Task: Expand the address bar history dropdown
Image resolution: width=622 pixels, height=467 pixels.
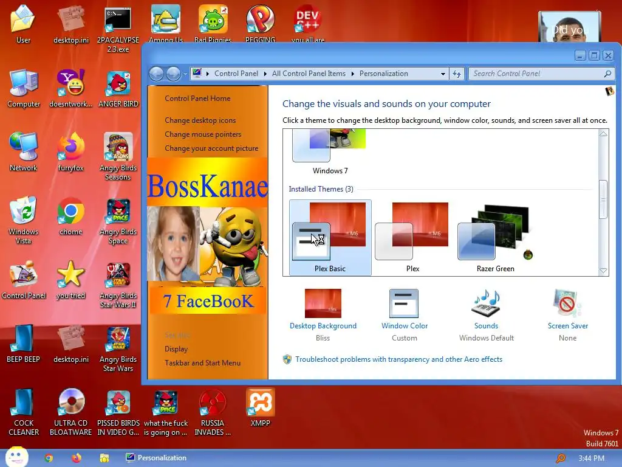Action: pyautogui.click(x=443, y=74)
